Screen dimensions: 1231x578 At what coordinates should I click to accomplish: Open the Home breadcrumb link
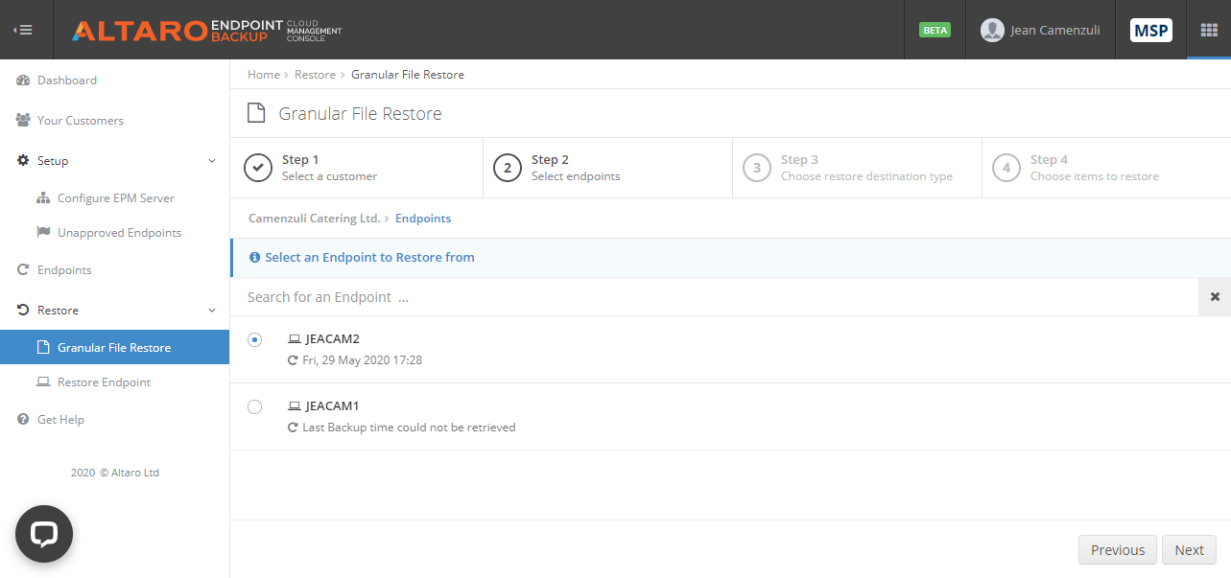[263, 74]
